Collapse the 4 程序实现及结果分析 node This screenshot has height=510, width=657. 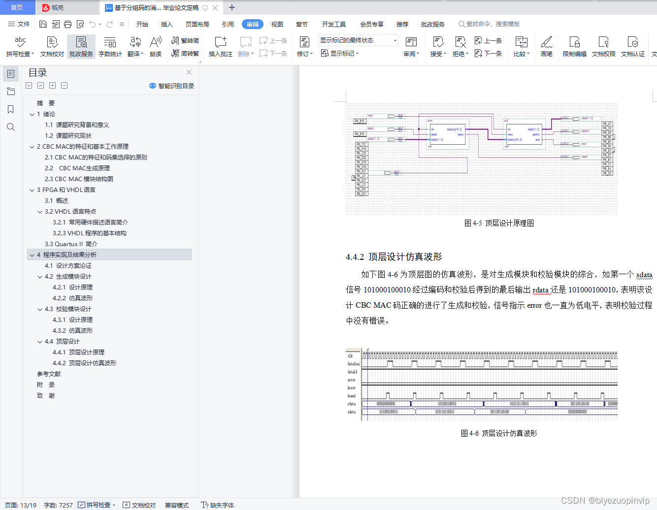tap(32, 255)
